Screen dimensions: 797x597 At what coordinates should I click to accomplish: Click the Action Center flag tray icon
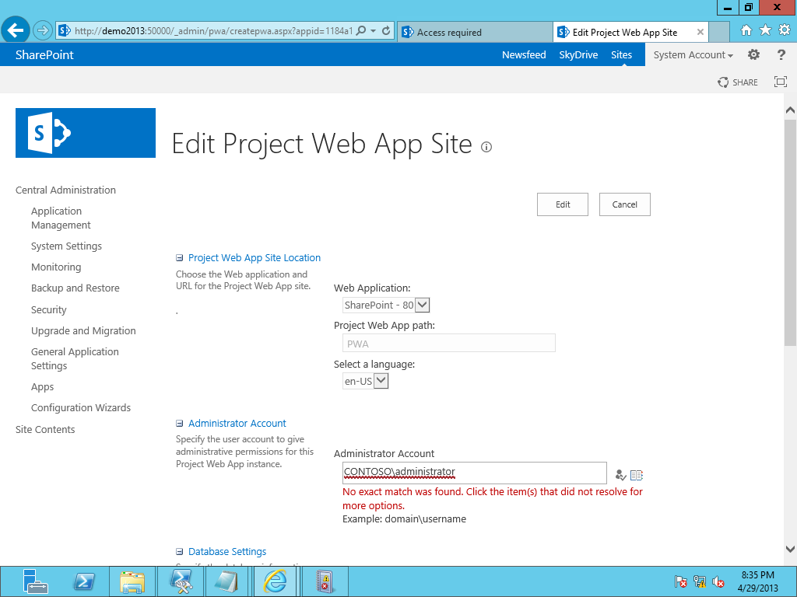pos(680,581)
